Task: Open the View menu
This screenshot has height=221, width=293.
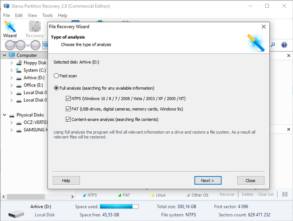Action: [32, 15]
